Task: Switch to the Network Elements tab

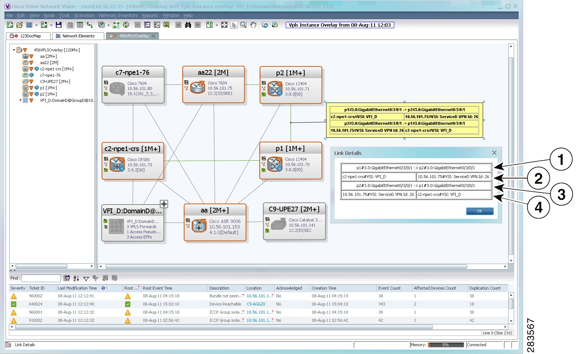Action: click(78, 36)
